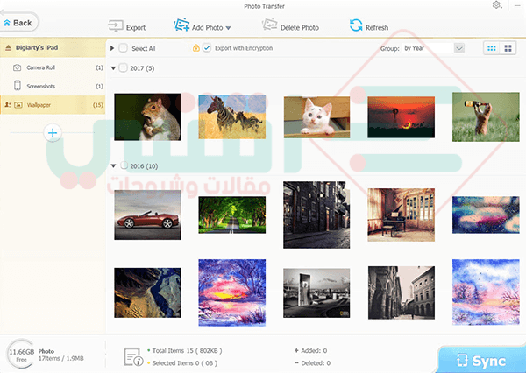Select the piano room photo
Screen dimensions: 526x373
402,215
